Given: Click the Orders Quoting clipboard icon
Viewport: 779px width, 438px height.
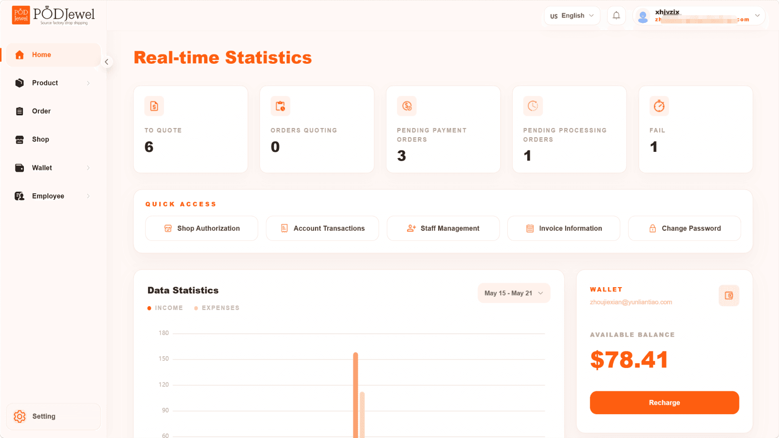Looking at the screenshot, I should pos(280,106).
